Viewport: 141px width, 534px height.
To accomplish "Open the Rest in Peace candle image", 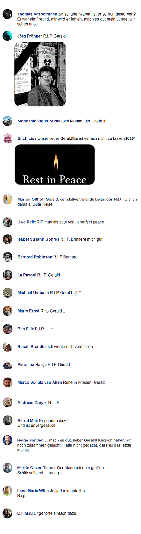I will 54,165.
